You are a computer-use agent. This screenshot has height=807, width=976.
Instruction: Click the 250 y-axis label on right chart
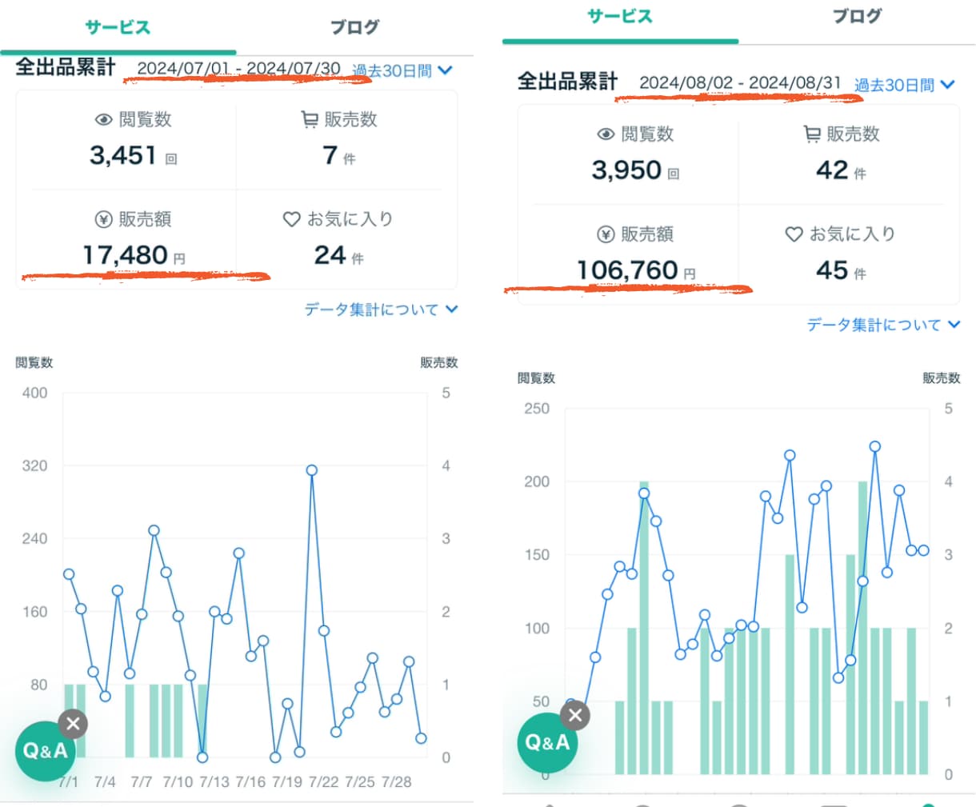coord(537,409)
